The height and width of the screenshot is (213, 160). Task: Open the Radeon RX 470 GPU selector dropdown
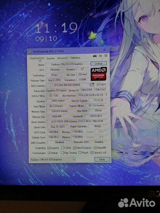(x=53, y=159)
